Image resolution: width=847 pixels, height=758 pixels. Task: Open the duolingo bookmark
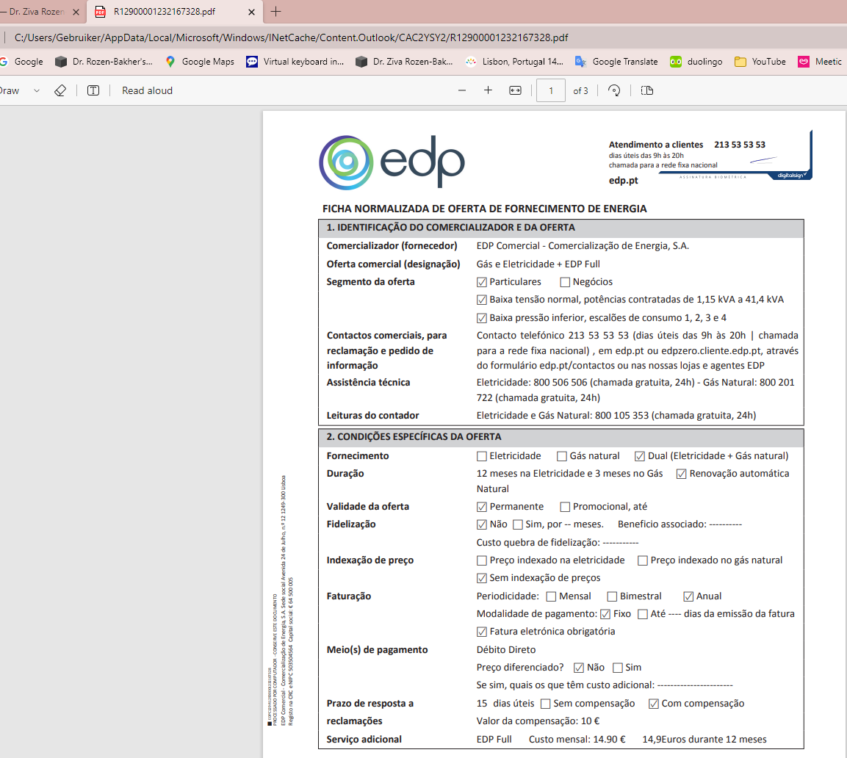[696, 62]
